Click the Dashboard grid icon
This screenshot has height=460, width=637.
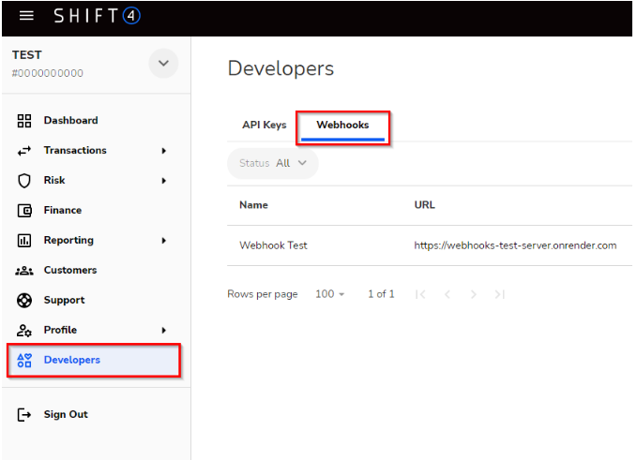[x=25, y=121]
